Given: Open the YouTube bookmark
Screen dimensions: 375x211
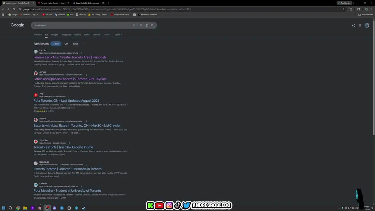Looking at the screenshot, I should [x=47, y=15].
